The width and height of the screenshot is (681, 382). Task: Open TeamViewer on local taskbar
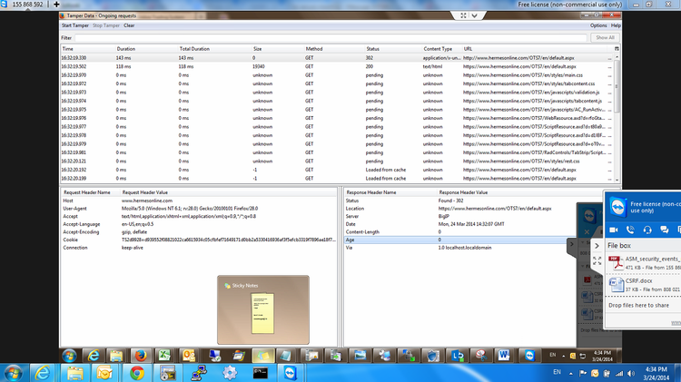coord(291,373)
